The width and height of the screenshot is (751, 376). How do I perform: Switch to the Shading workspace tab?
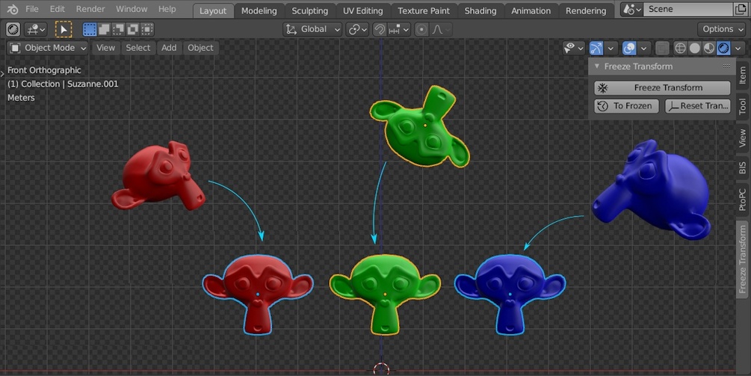(480, 10)
